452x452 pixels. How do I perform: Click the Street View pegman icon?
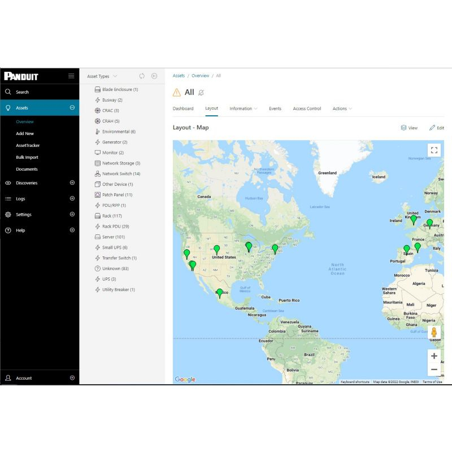coord(434,333)
